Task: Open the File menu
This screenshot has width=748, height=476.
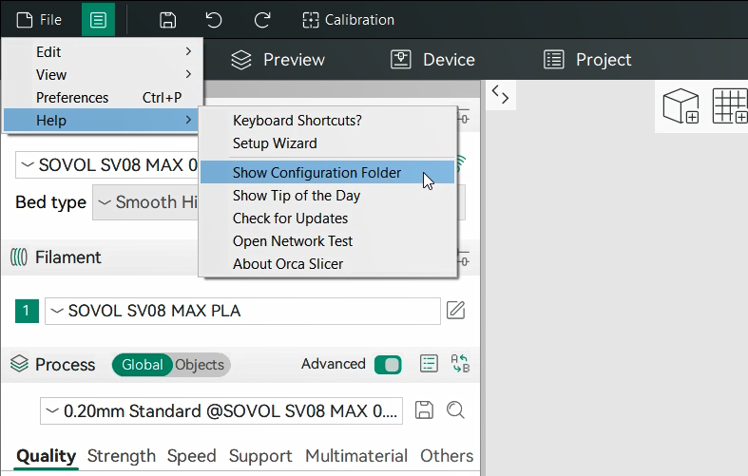Action: (x=39, y=20)
